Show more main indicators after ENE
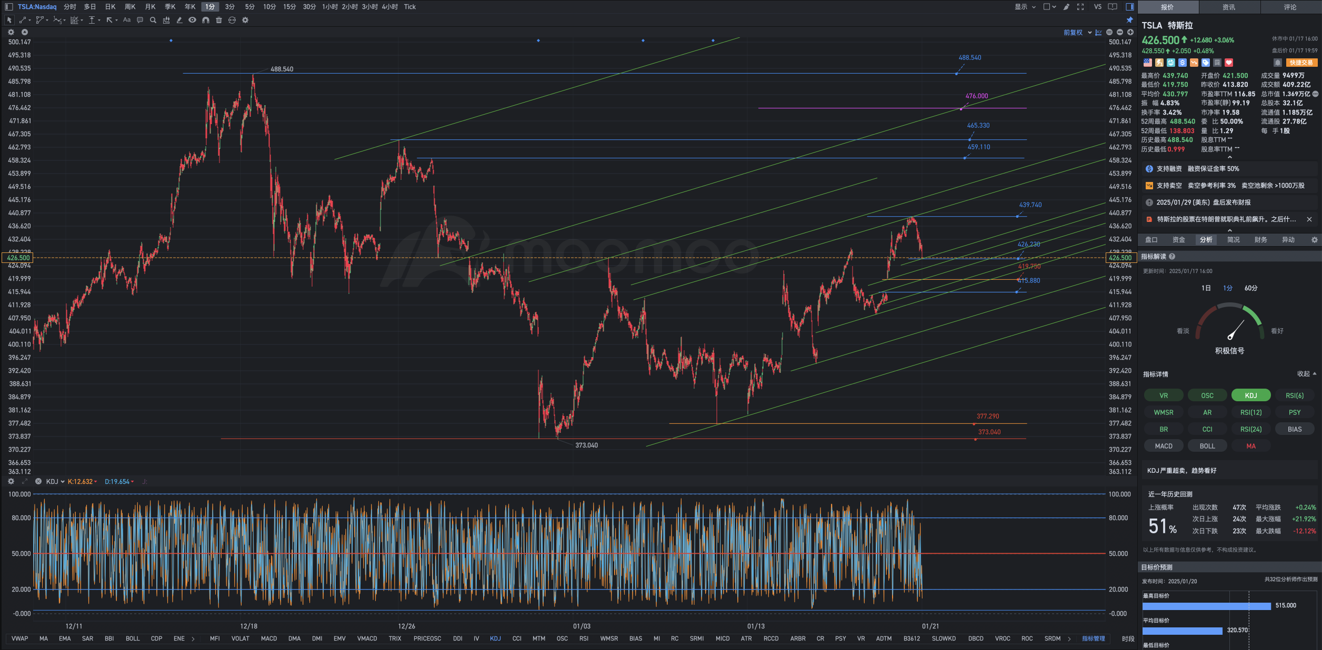 [x=193, y=639]
